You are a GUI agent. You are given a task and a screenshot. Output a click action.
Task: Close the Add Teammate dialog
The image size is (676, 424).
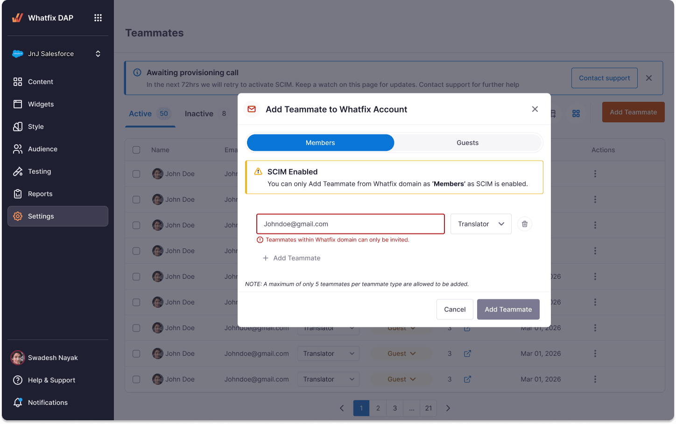(535, 109)
